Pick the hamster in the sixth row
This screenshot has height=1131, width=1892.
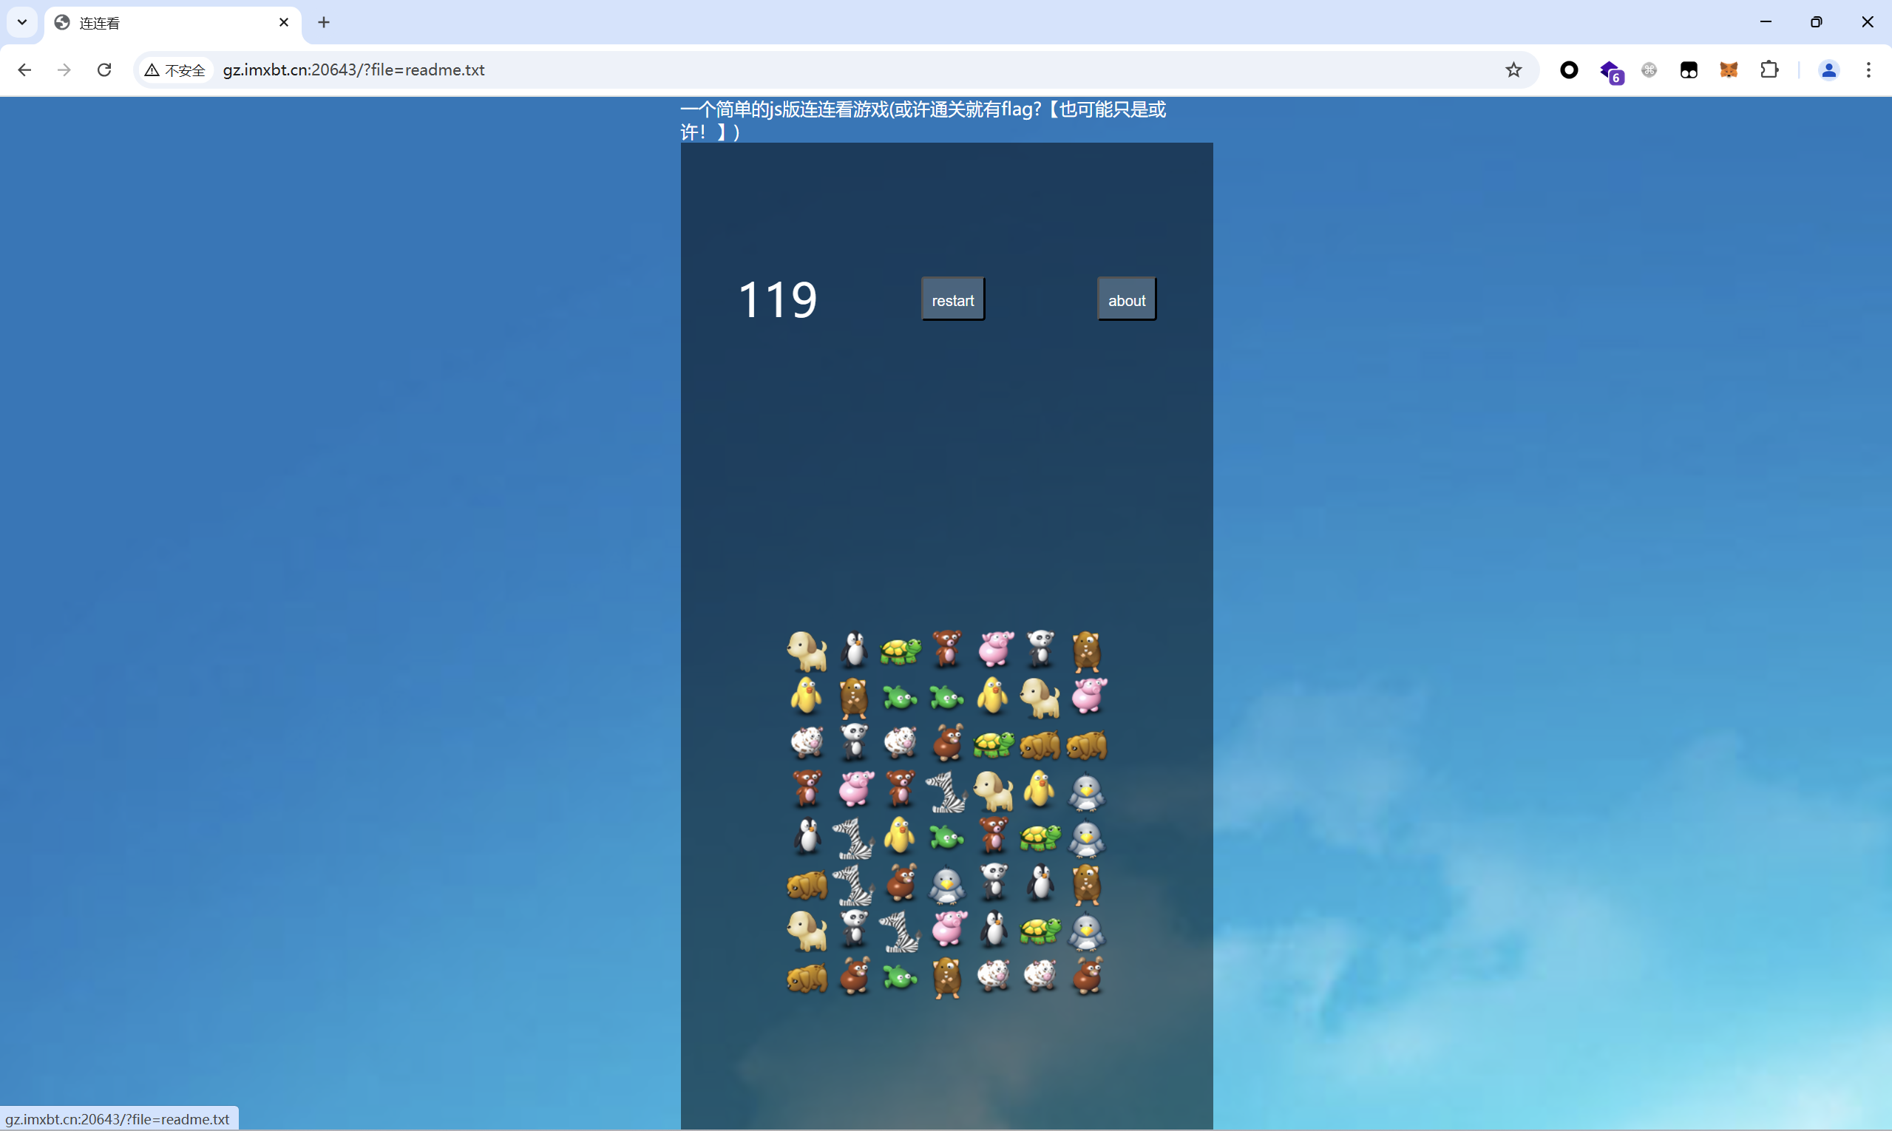(x=1086, y=885)
